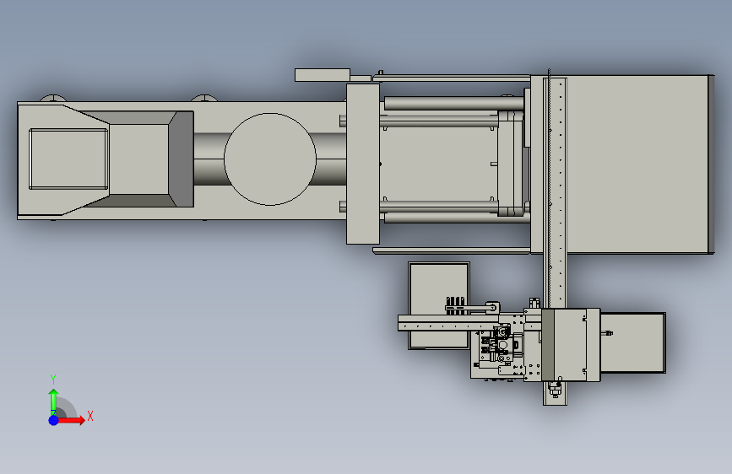Click the blue origin ball of the triad

tap(54, 420)
